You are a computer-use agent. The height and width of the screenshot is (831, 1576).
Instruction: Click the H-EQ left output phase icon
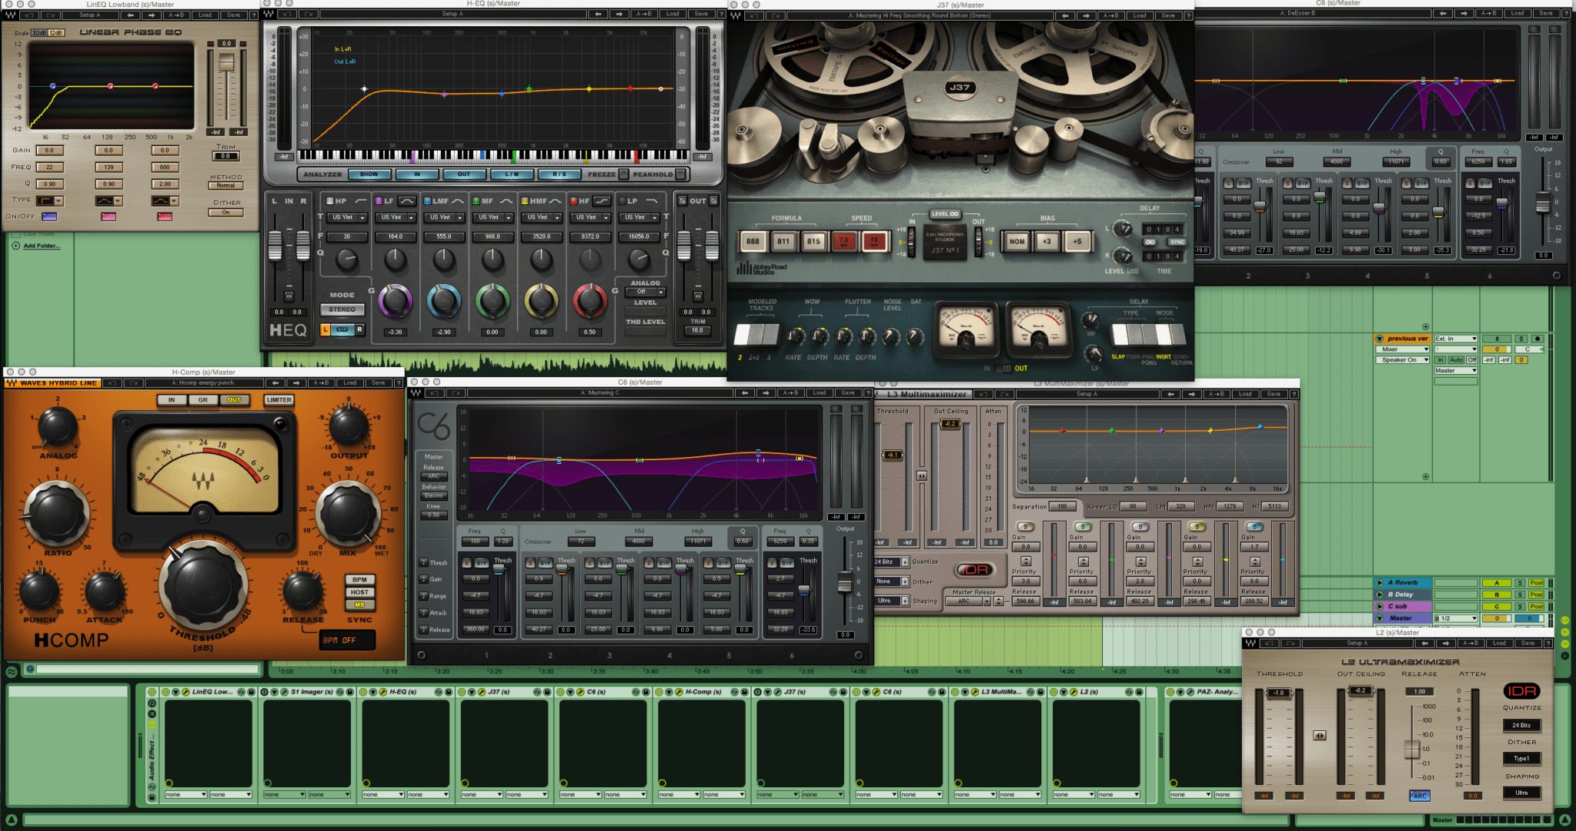click(682, 201)
